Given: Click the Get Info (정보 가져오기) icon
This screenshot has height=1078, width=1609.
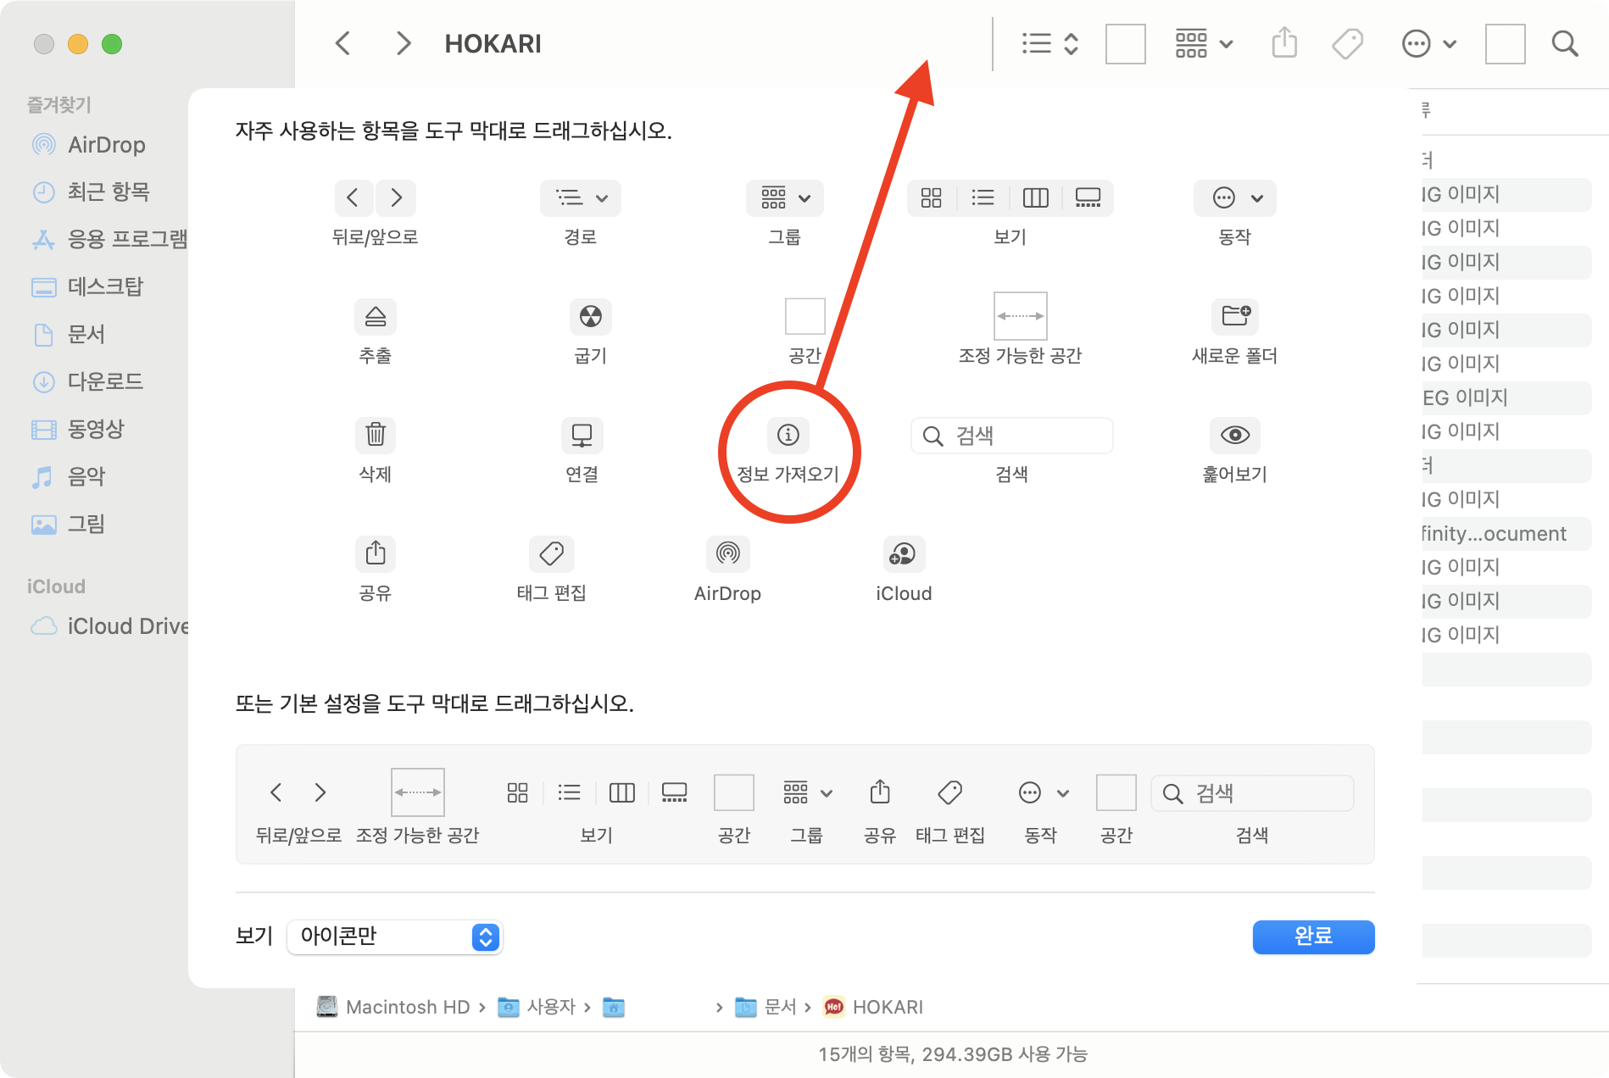Looking at the screenshot, I should coord(788,436).
